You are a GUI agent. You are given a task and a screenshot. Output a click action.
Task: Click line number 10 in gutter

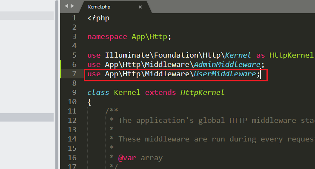coord(72,102)
